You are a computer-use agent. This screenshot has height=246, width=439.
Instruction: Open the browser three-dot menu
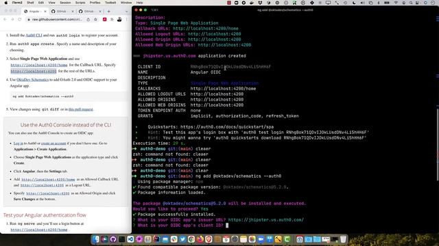(x=126, y=19)
